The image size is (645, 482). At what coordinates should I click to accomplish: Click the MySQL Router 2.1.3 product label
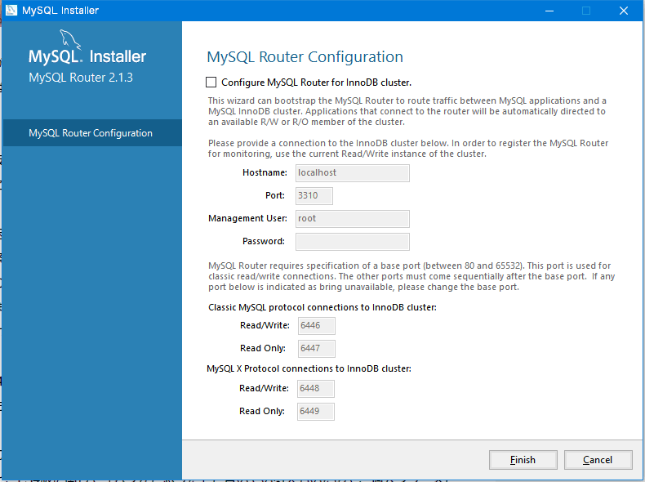tap(81, 78)
